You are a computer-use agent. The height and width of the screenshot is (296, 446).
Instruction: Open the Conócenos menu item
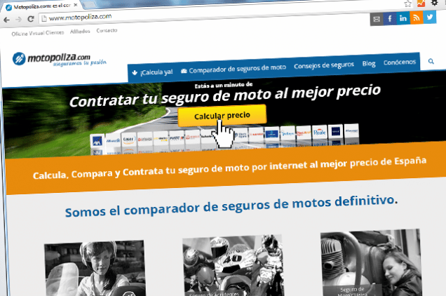click(400, 62)
